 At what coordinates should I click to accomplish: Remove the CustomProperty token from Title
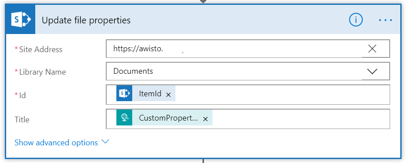click(x=205, y=119)
